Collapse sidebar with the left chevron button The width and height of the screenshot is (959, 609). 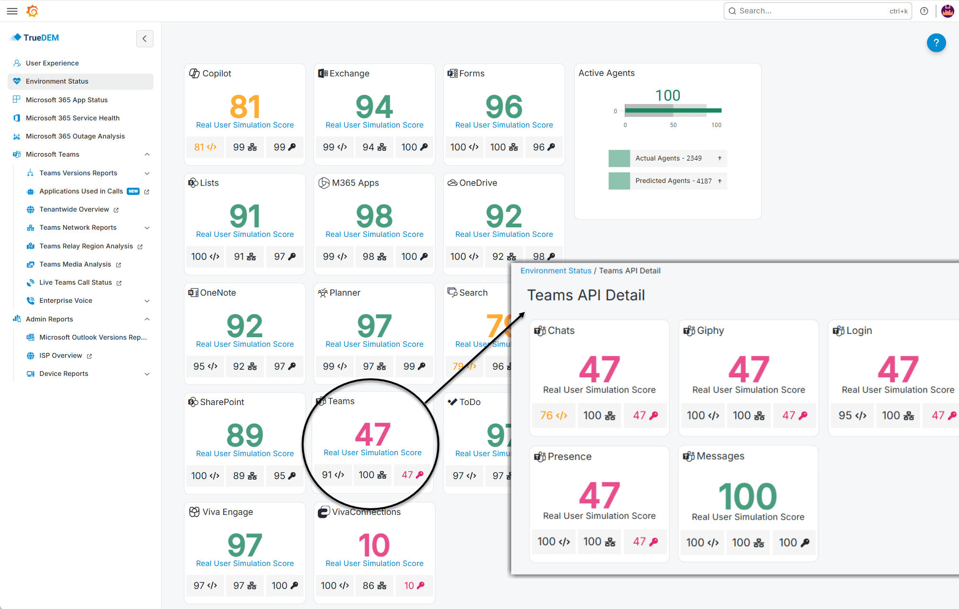[144, 39]
